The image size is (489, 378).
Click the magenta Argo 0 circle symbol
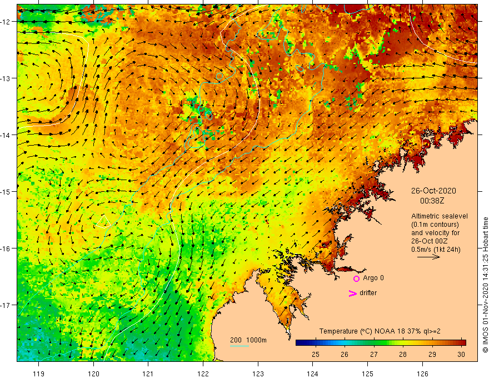[356, 278]
